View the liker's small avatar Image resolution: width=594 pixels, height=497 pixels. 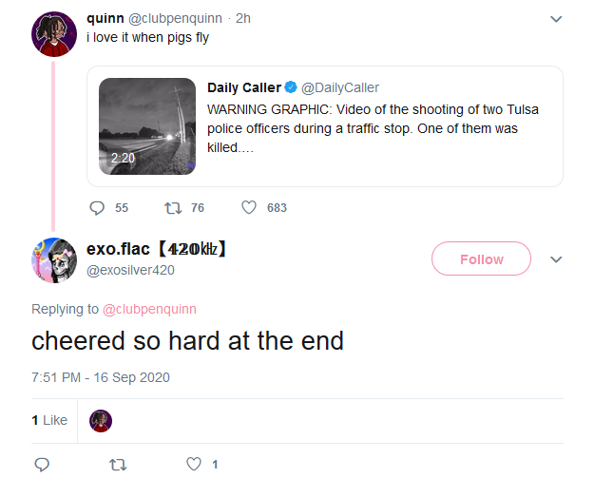(101, 420)
